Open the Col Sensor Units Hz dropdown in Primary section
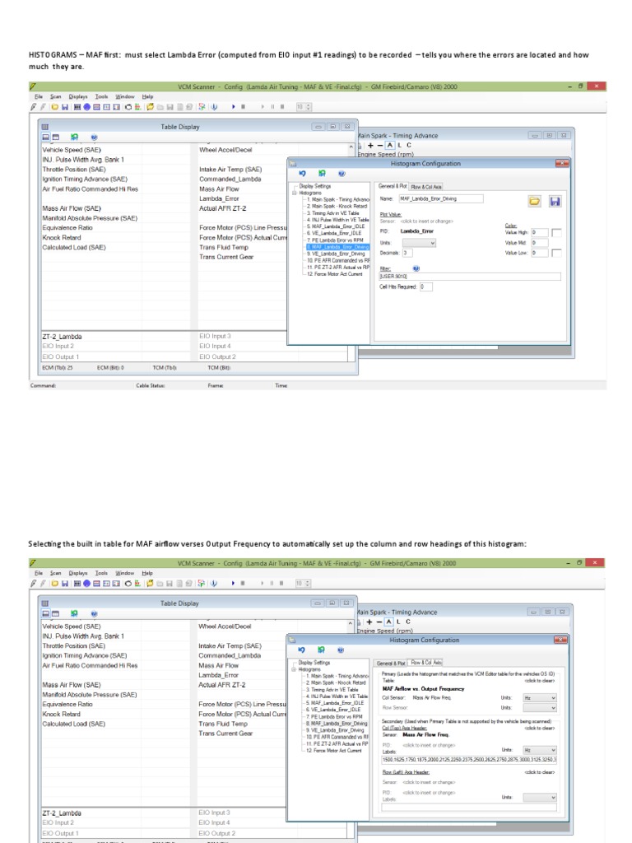Screen dimensions: 632x843 pos(540,698)
